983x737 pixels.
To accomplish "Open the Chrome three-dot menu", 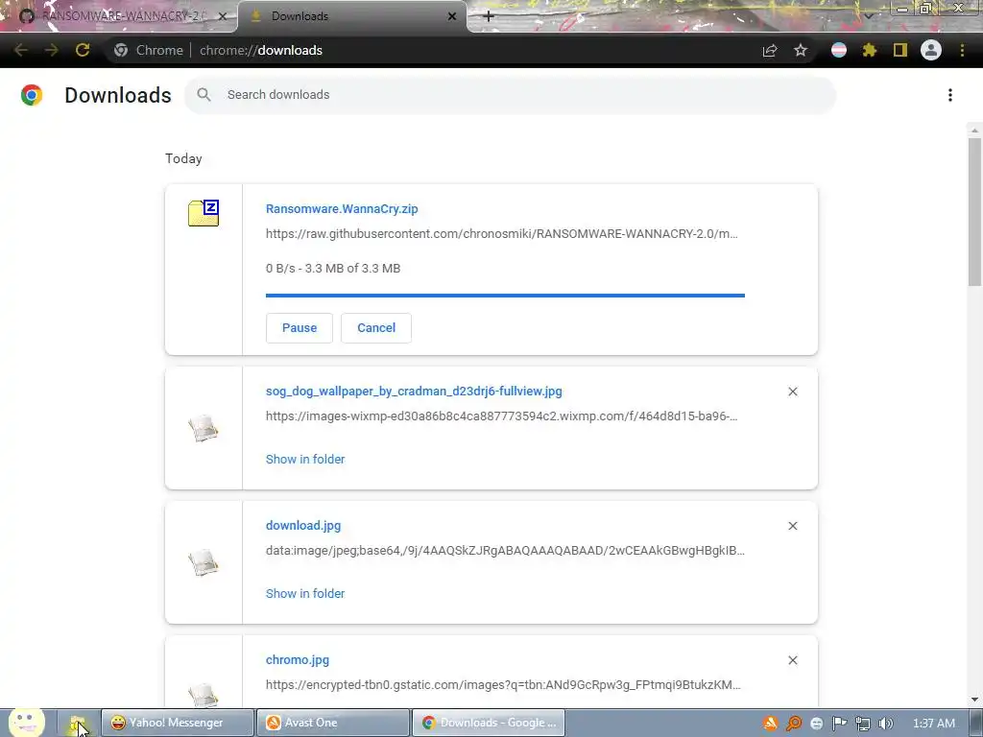I will pyautogui.click(x=962, y=50).
